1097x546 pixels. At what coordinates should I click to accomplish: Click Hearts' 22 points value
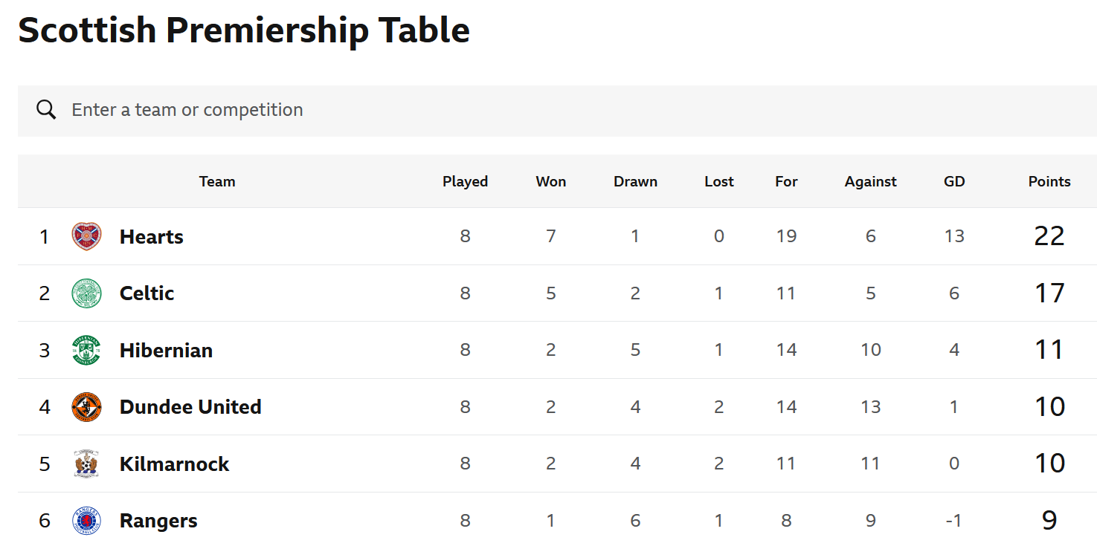click(x=1049, y=237)
